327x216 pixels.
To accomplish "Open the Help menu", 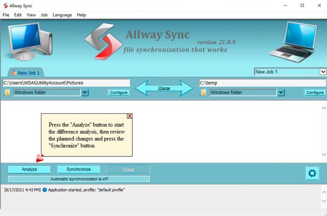I will [81, 15].
